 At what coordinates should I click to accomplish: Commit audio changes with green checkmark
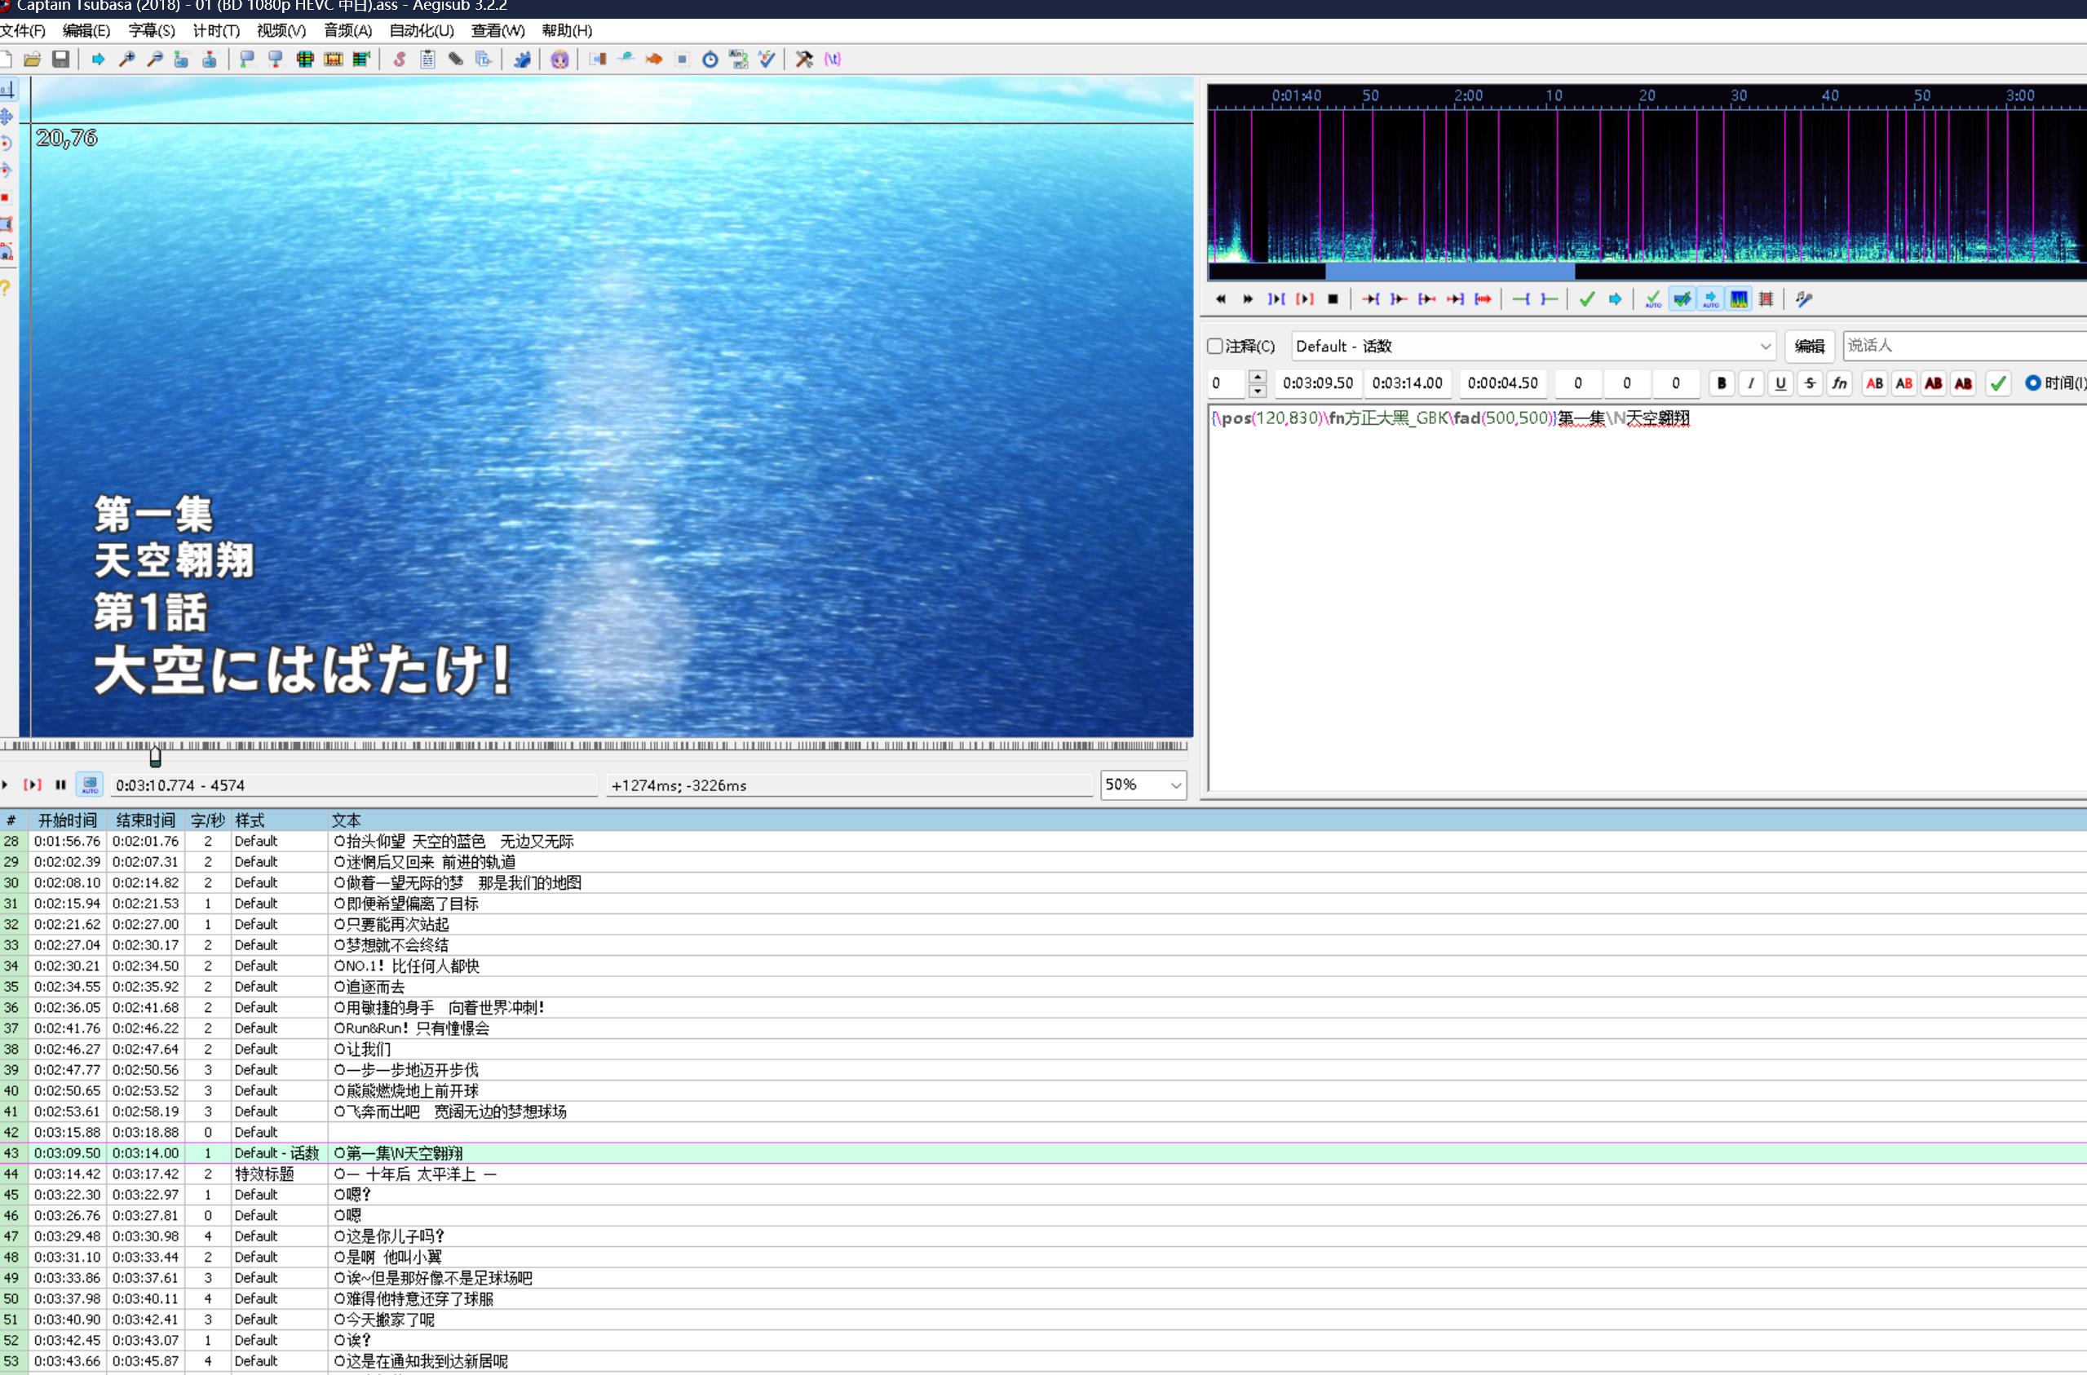[1586, 300]
